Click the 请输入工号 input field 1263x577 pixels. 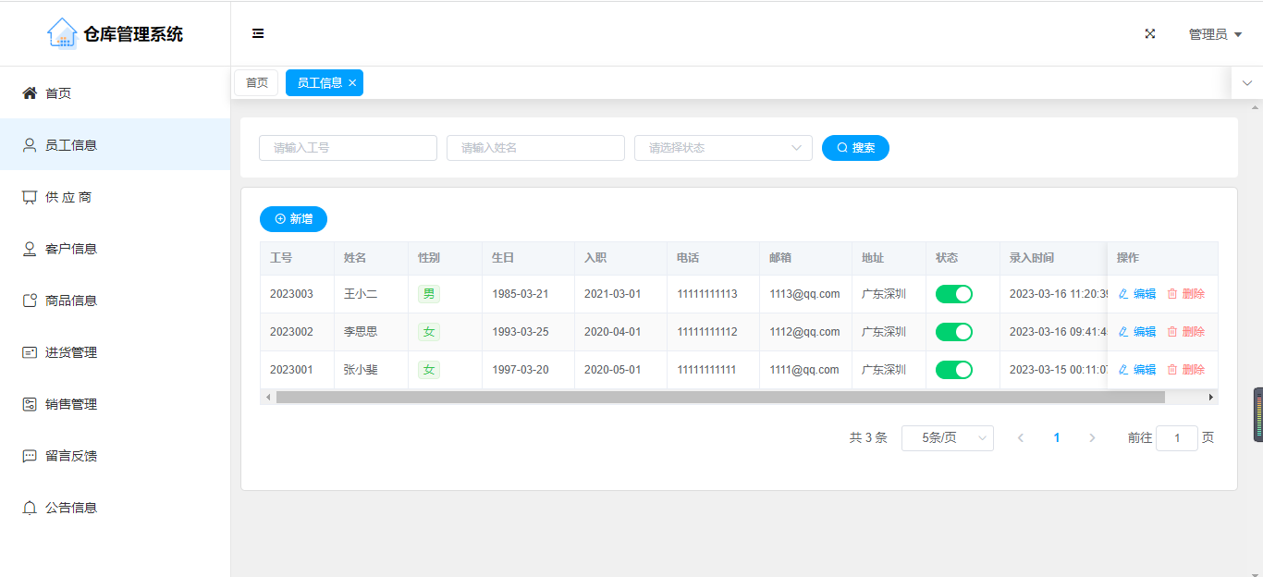[348, 148]
